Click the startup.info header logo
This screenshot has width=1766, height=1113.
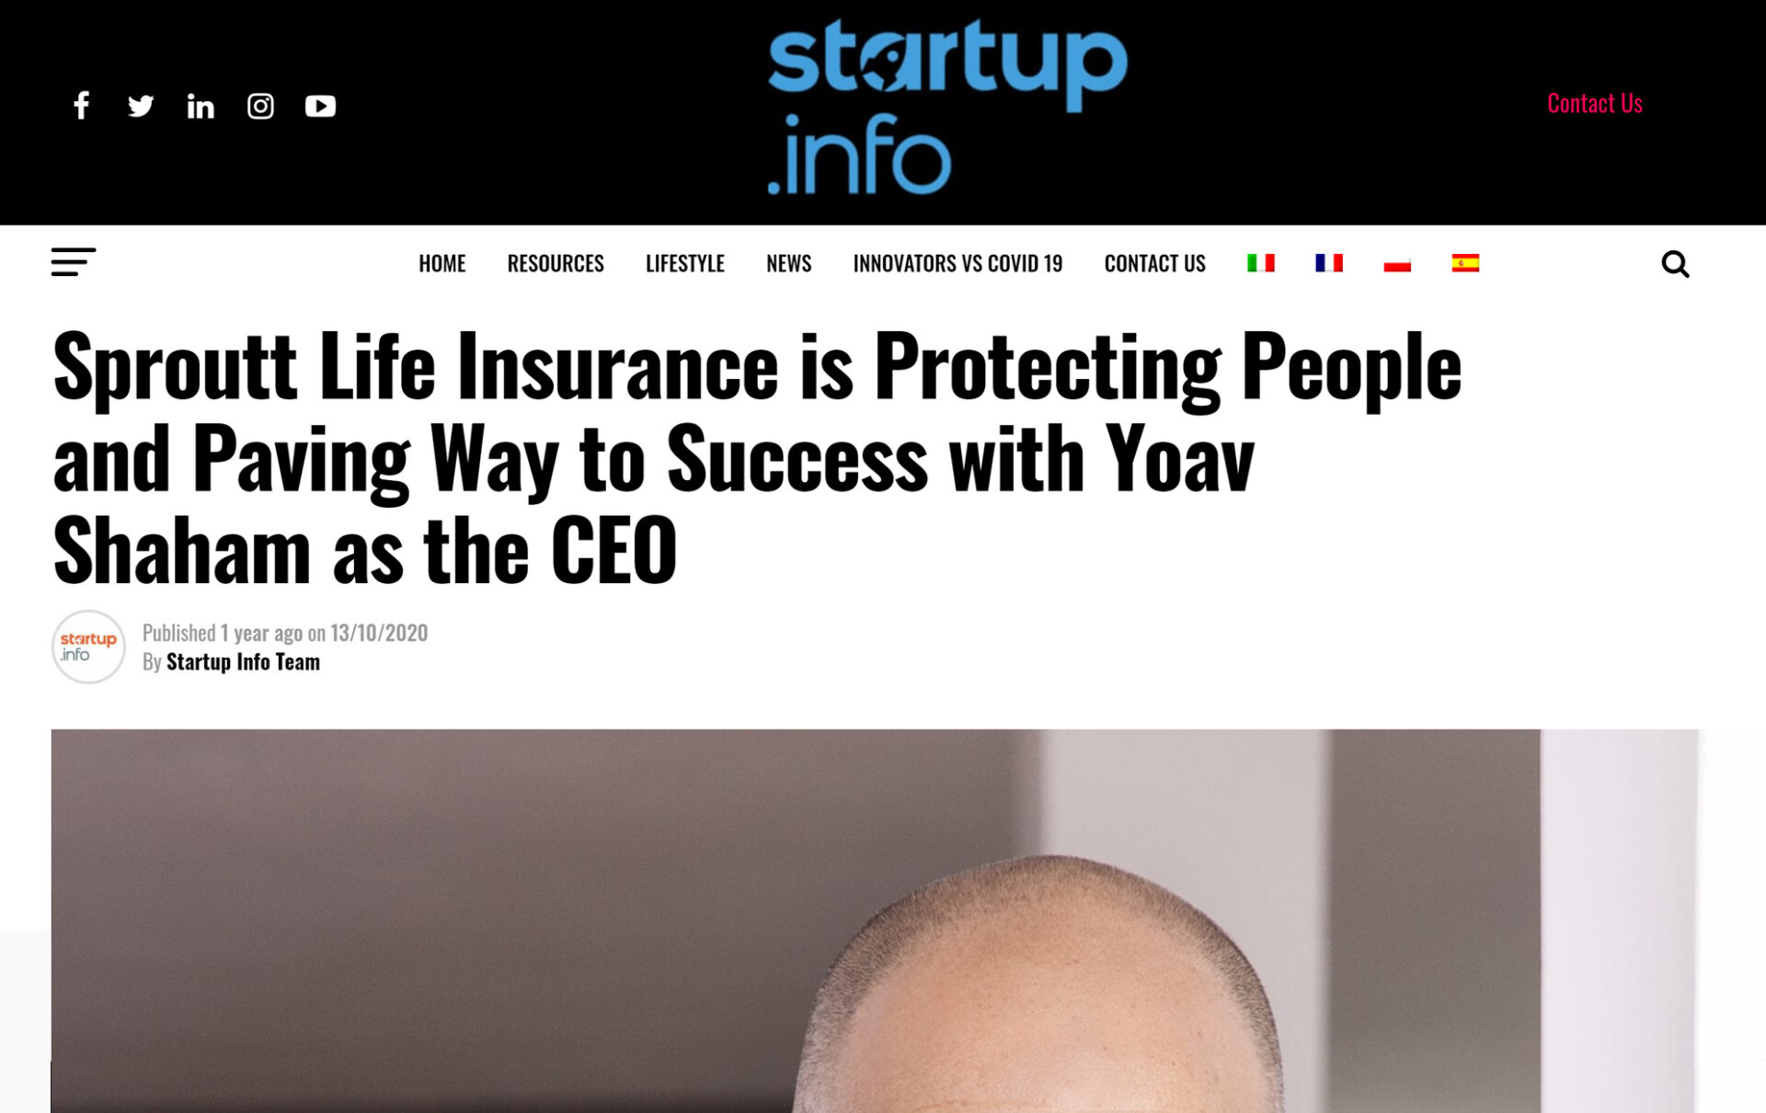946,106
